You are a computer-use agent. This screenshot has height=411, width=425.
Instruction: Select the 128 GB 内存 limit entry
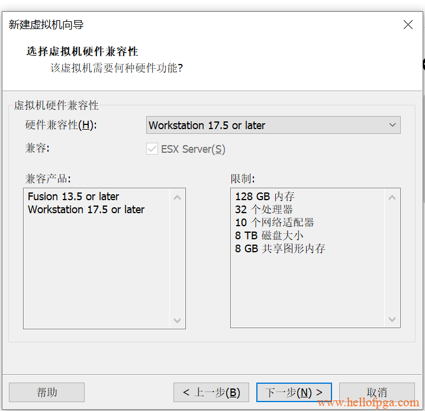pyautogui.click(x=265, y=196)
